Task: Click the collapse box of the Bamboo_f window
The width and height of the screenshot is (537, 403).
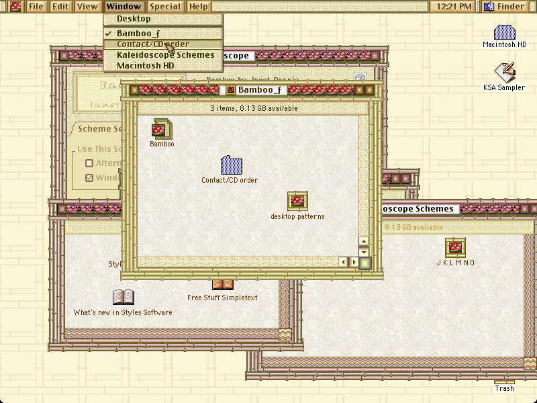Action: (x=370, y=91)
